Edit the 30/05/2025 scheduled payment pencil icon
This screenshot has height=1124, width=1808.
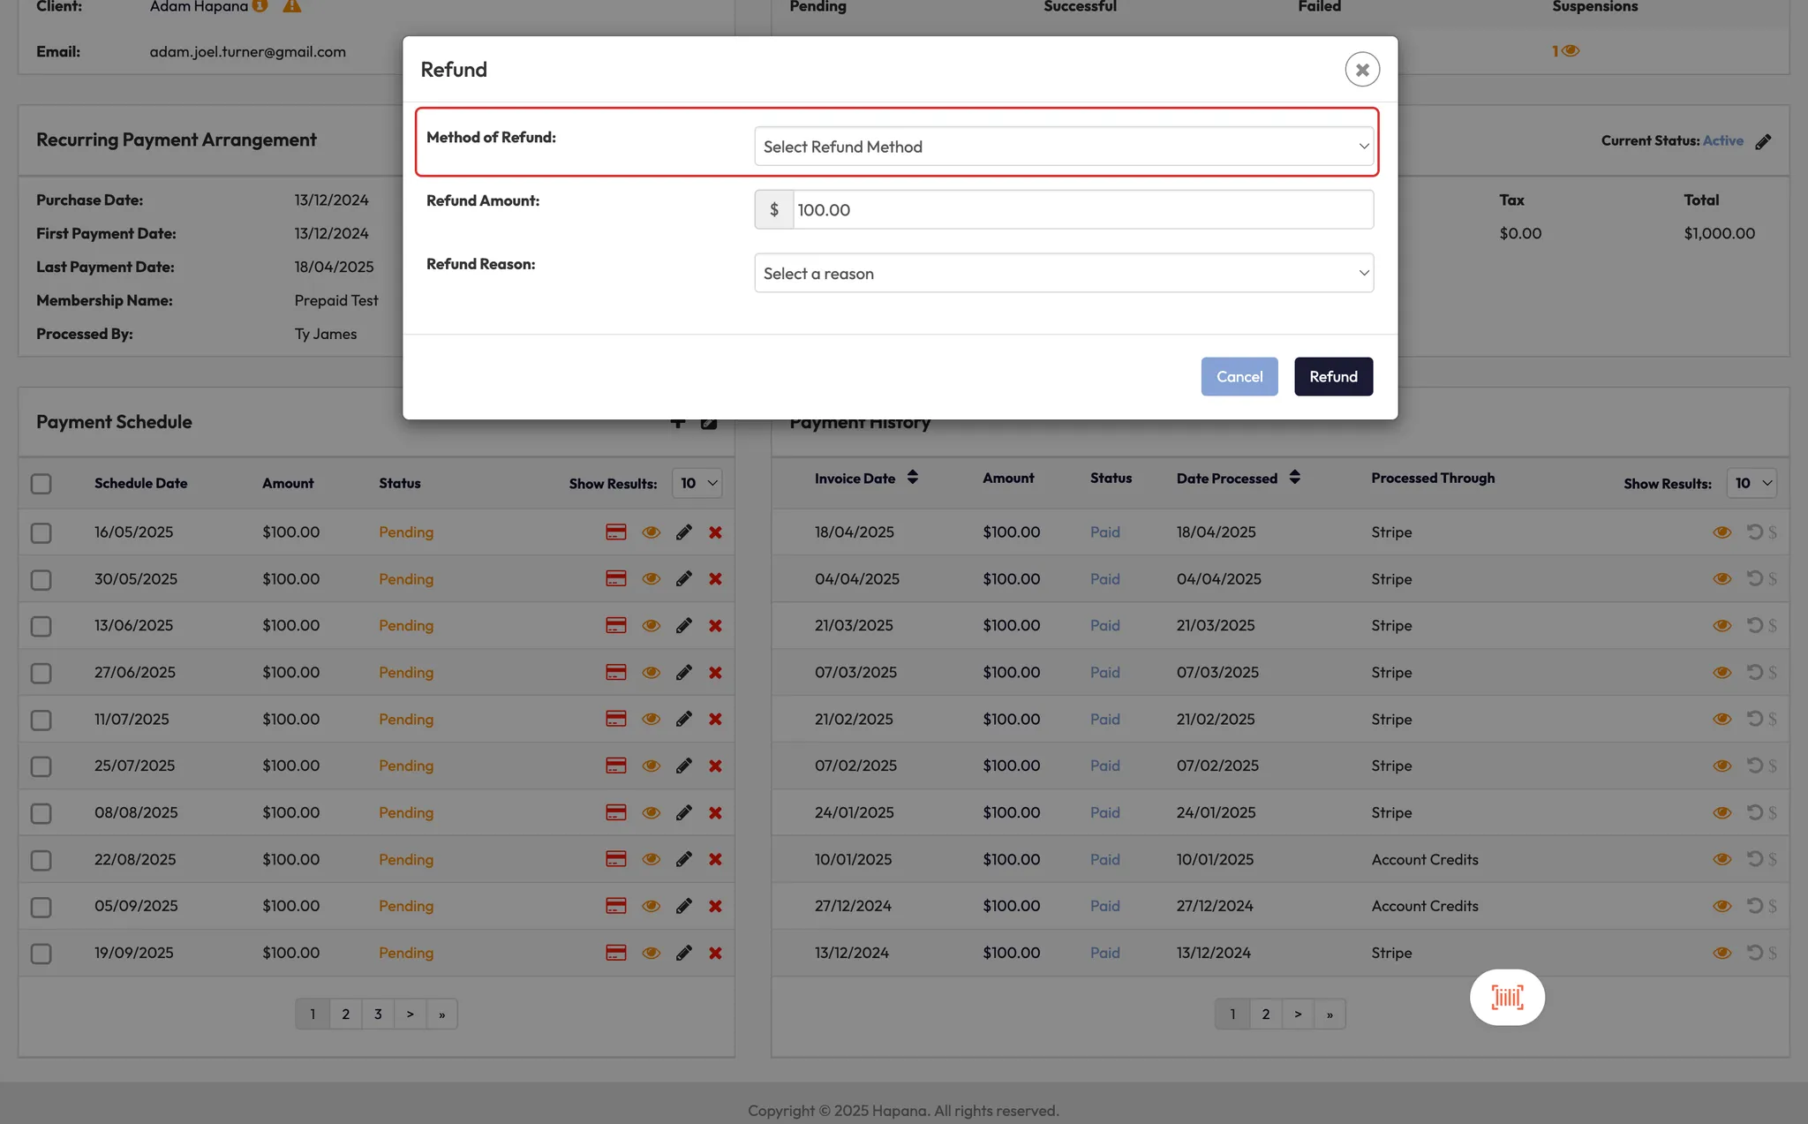coord(683,579)
